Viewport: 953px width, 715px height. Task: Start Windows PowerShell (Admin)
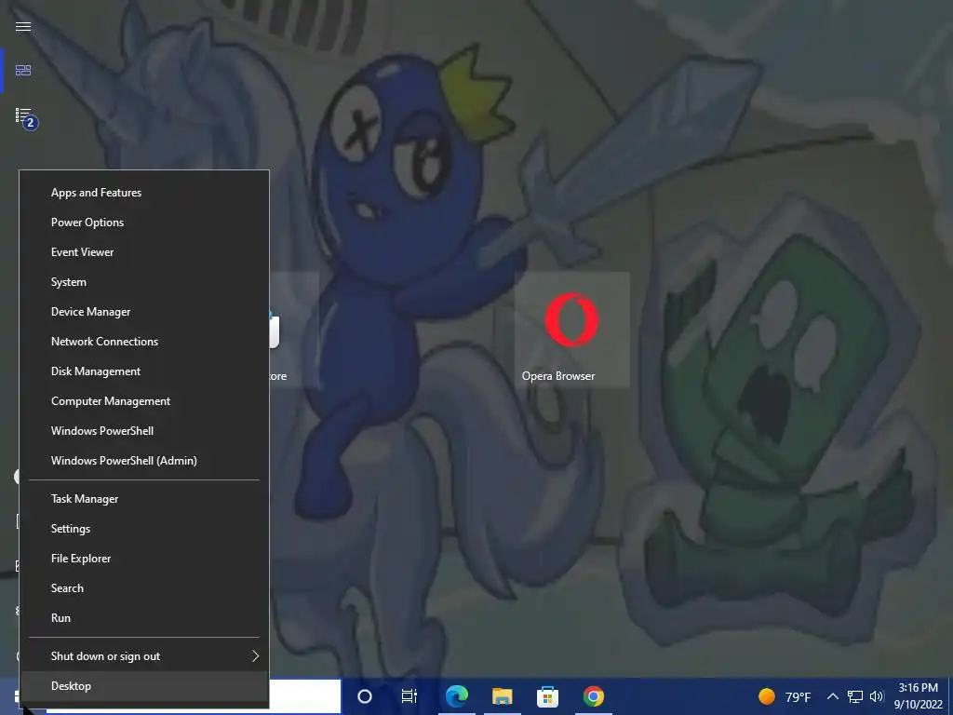144,461
